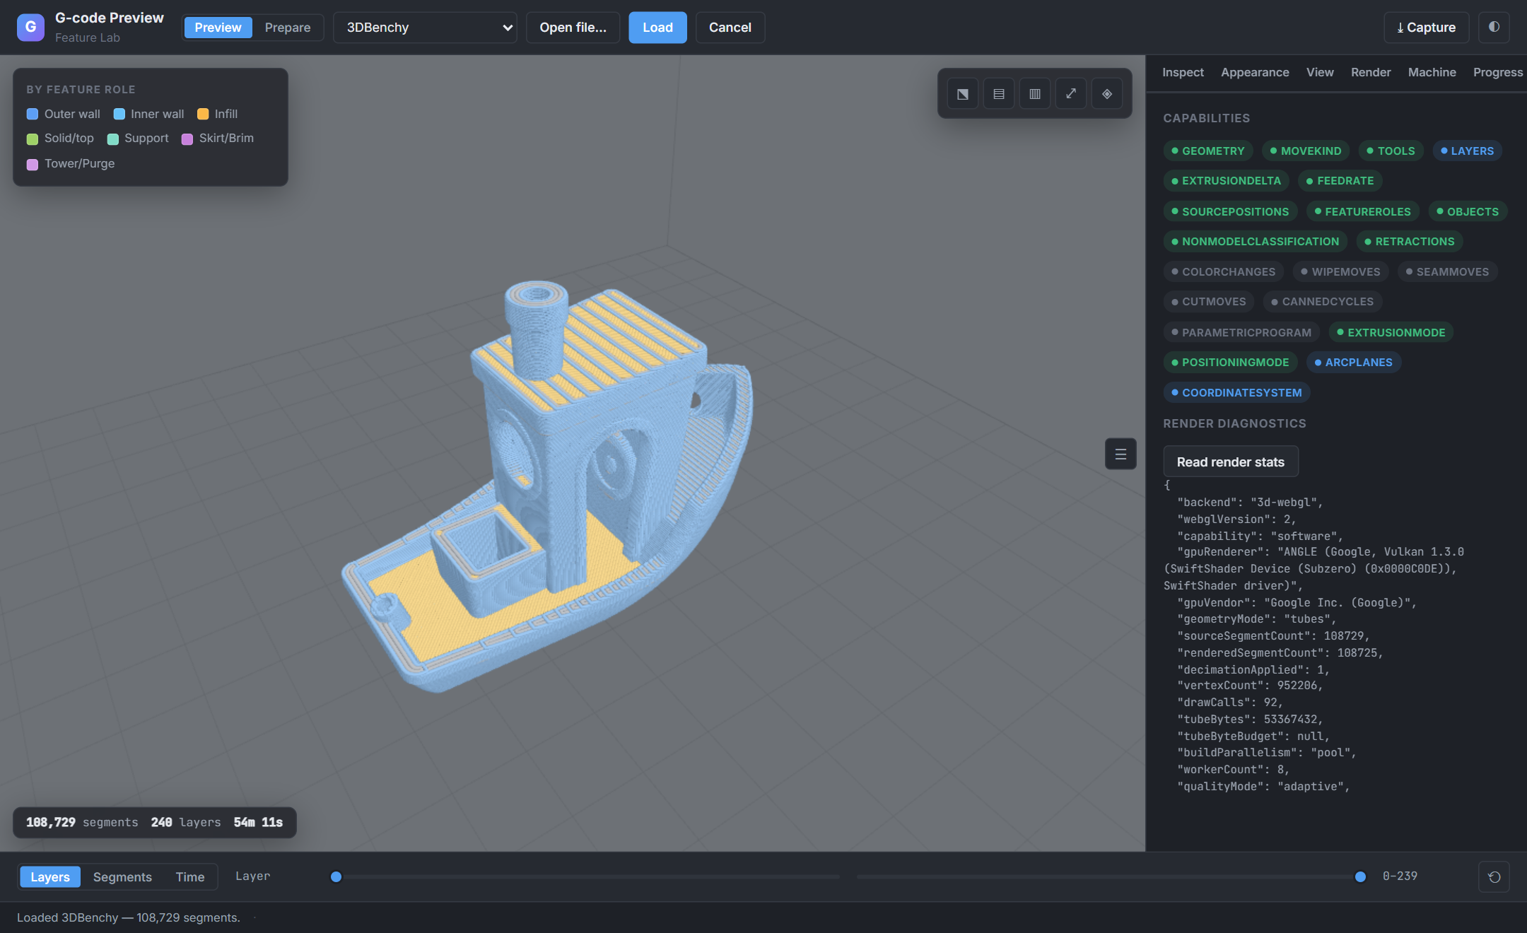Switch to Preview mode

[218, 28]
